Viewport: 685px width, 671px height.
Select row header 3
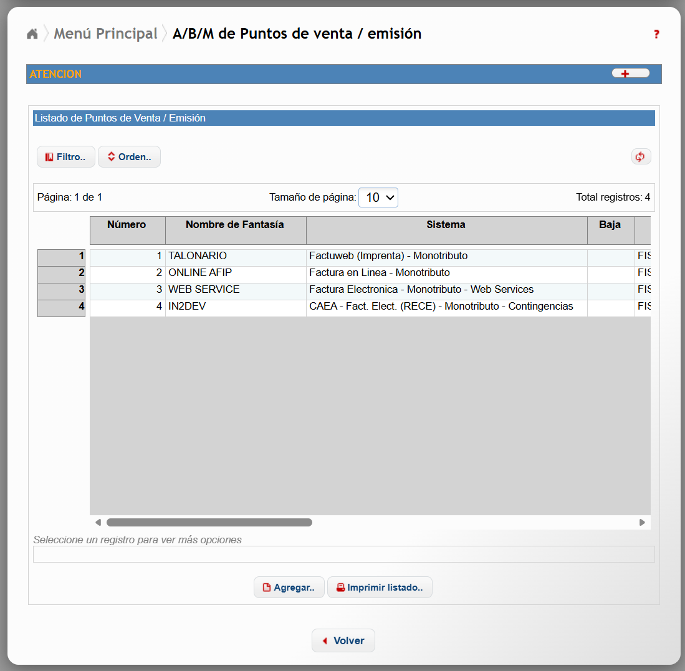tap(61, 291)
